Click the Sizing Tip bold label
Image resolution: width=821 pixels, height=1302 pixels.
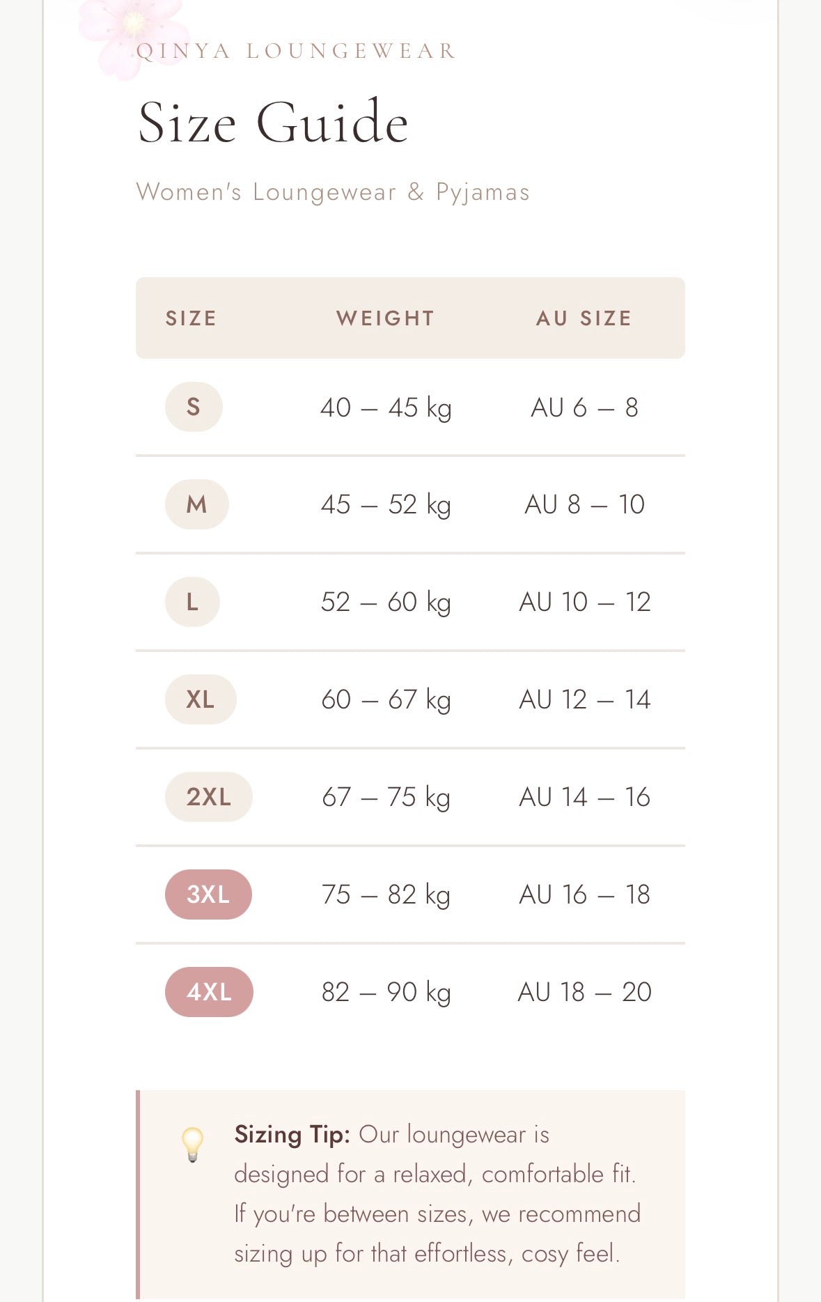pos(292,1135)
